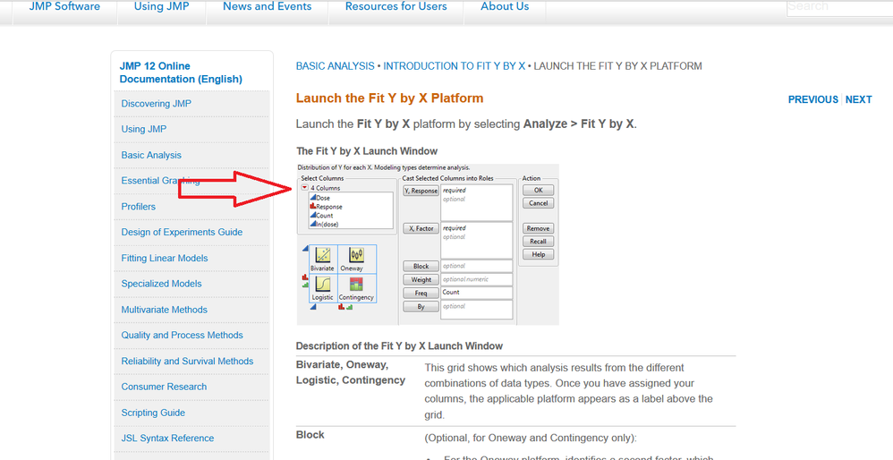Image resolution: width=893 pixels, height=460 pixels.
Task: Click the caption The Fit Y by X Launch Window
Action: coord(367,151)
